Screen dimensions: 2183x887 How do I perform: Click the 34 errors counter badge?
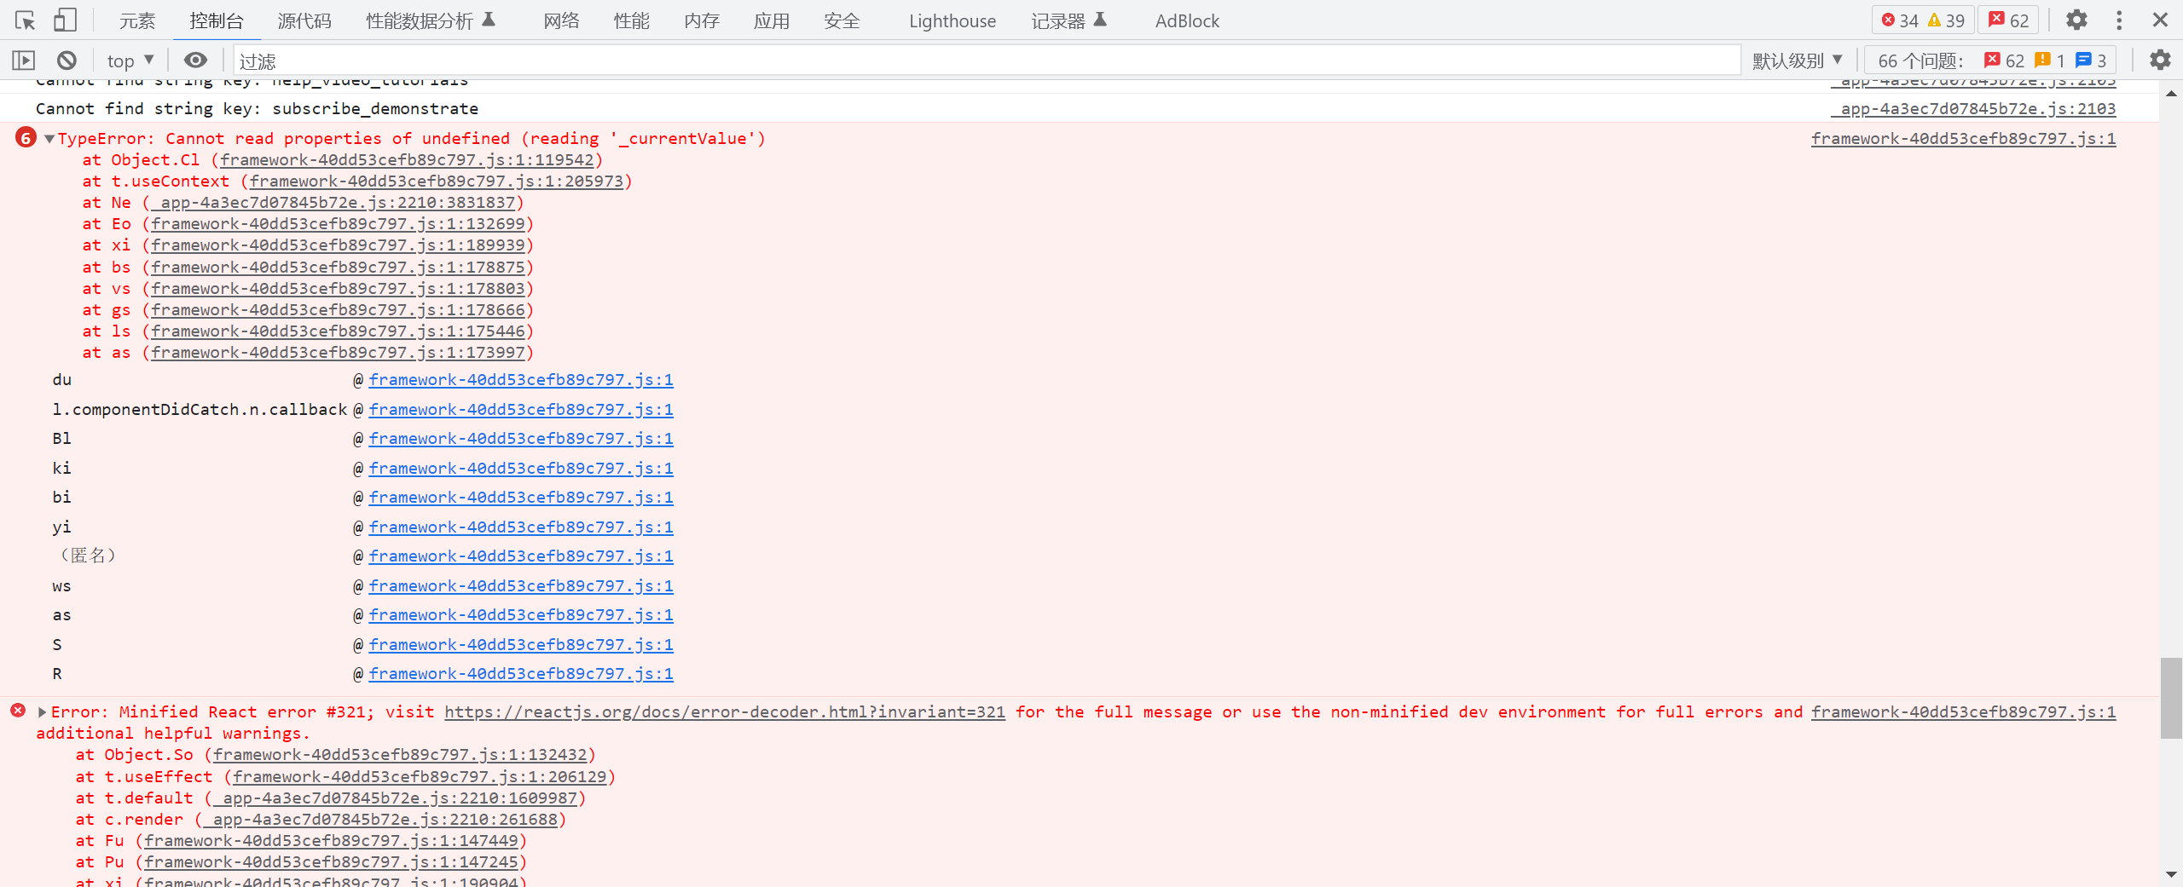coord(1900,20)
